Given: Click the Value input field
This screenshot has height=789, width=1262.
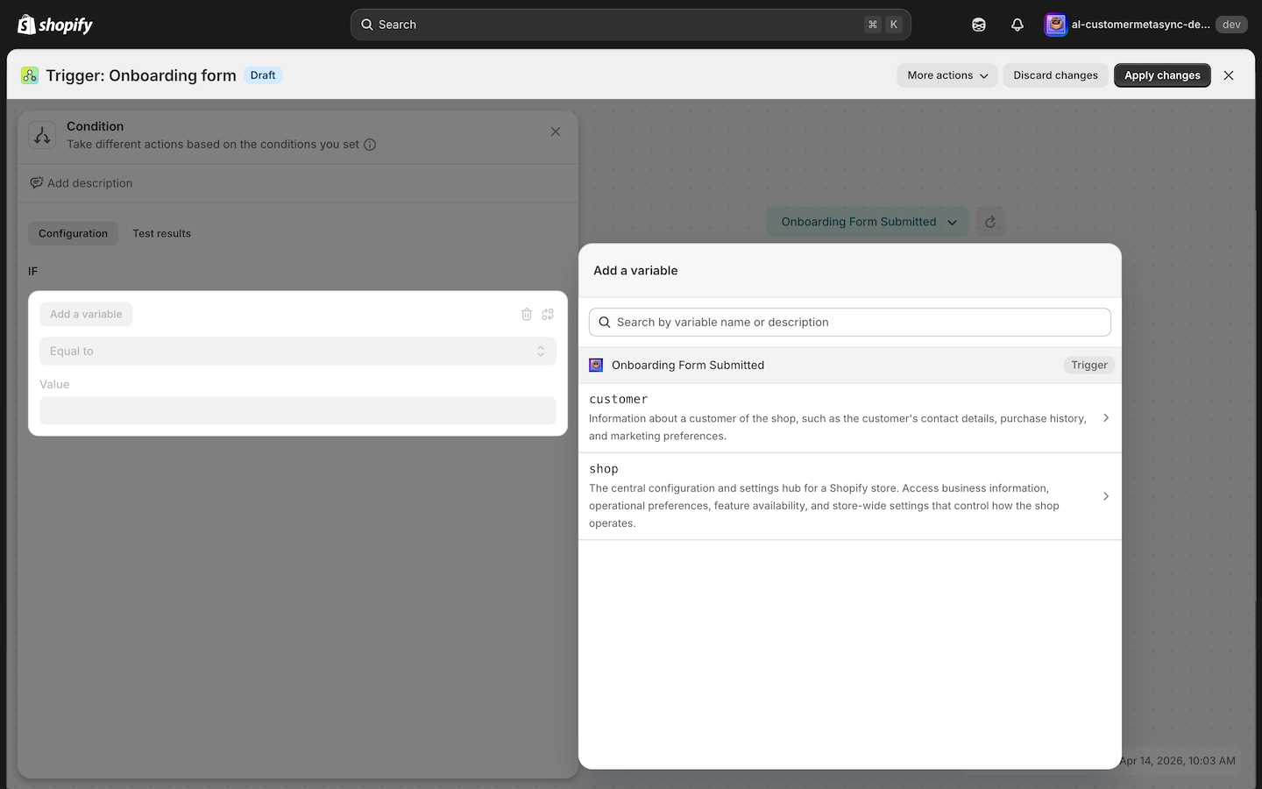Looking at the screenshot, I should 298,410.
